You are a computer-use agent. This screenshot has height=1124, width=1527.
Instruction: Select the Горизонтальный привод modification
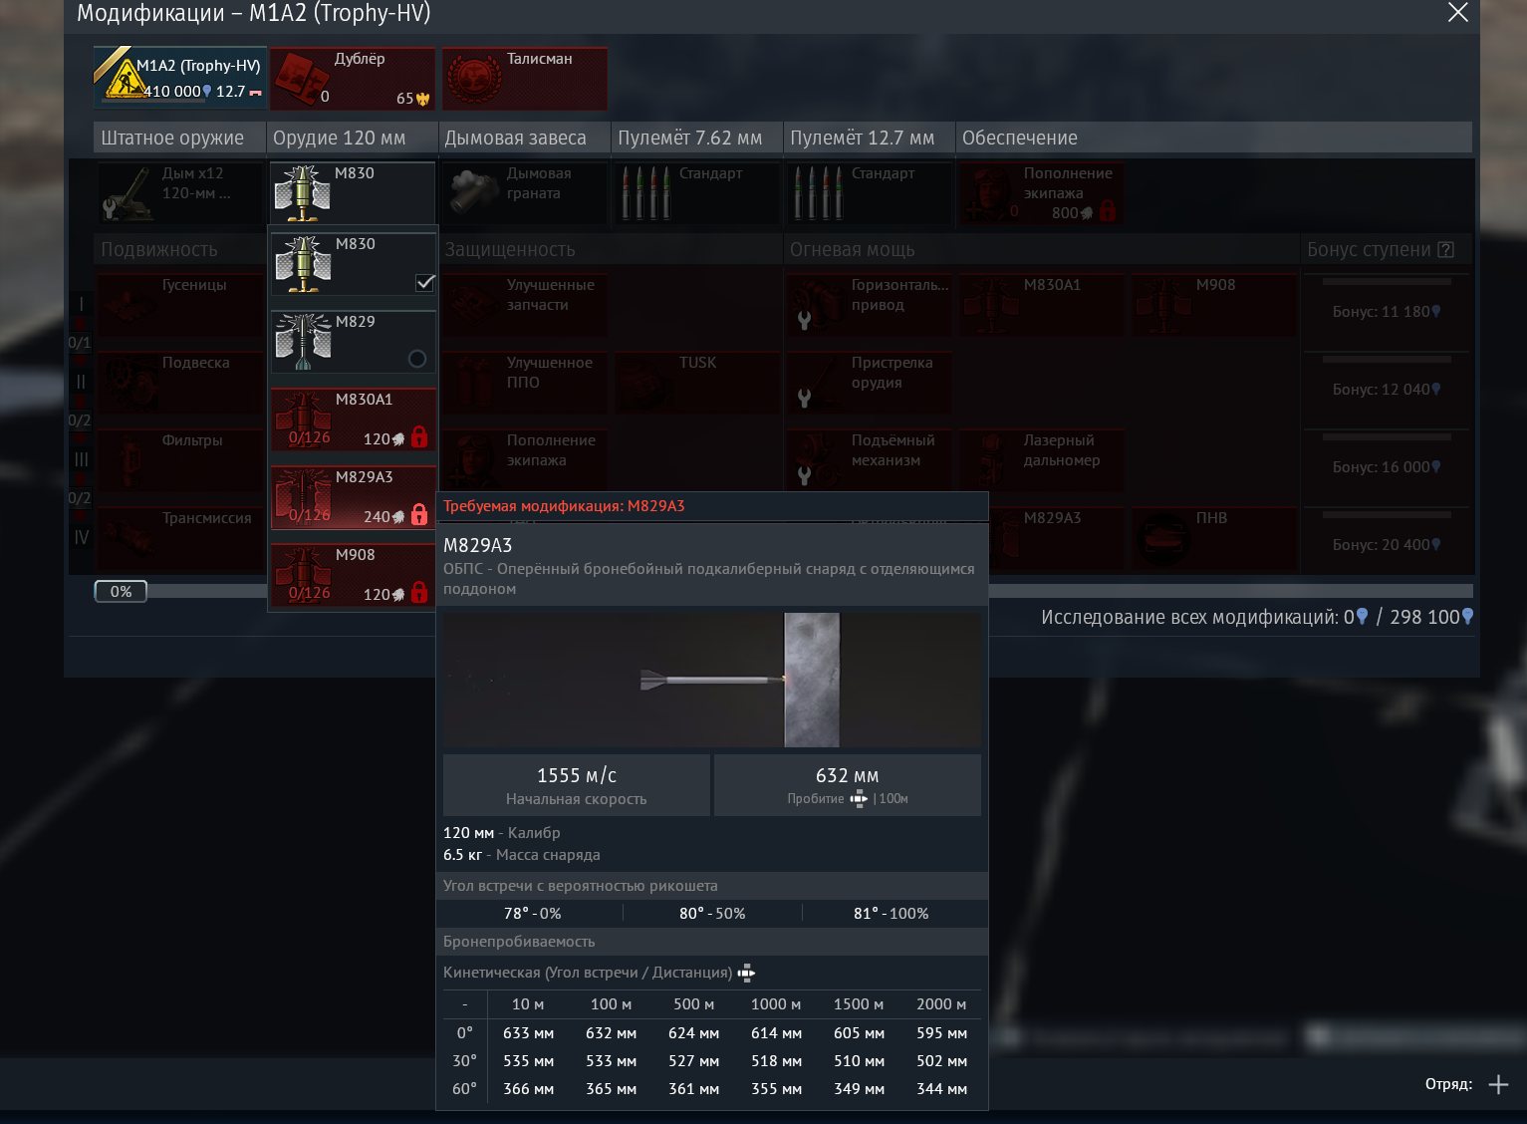pyautogui.click(x=870, y=304)
